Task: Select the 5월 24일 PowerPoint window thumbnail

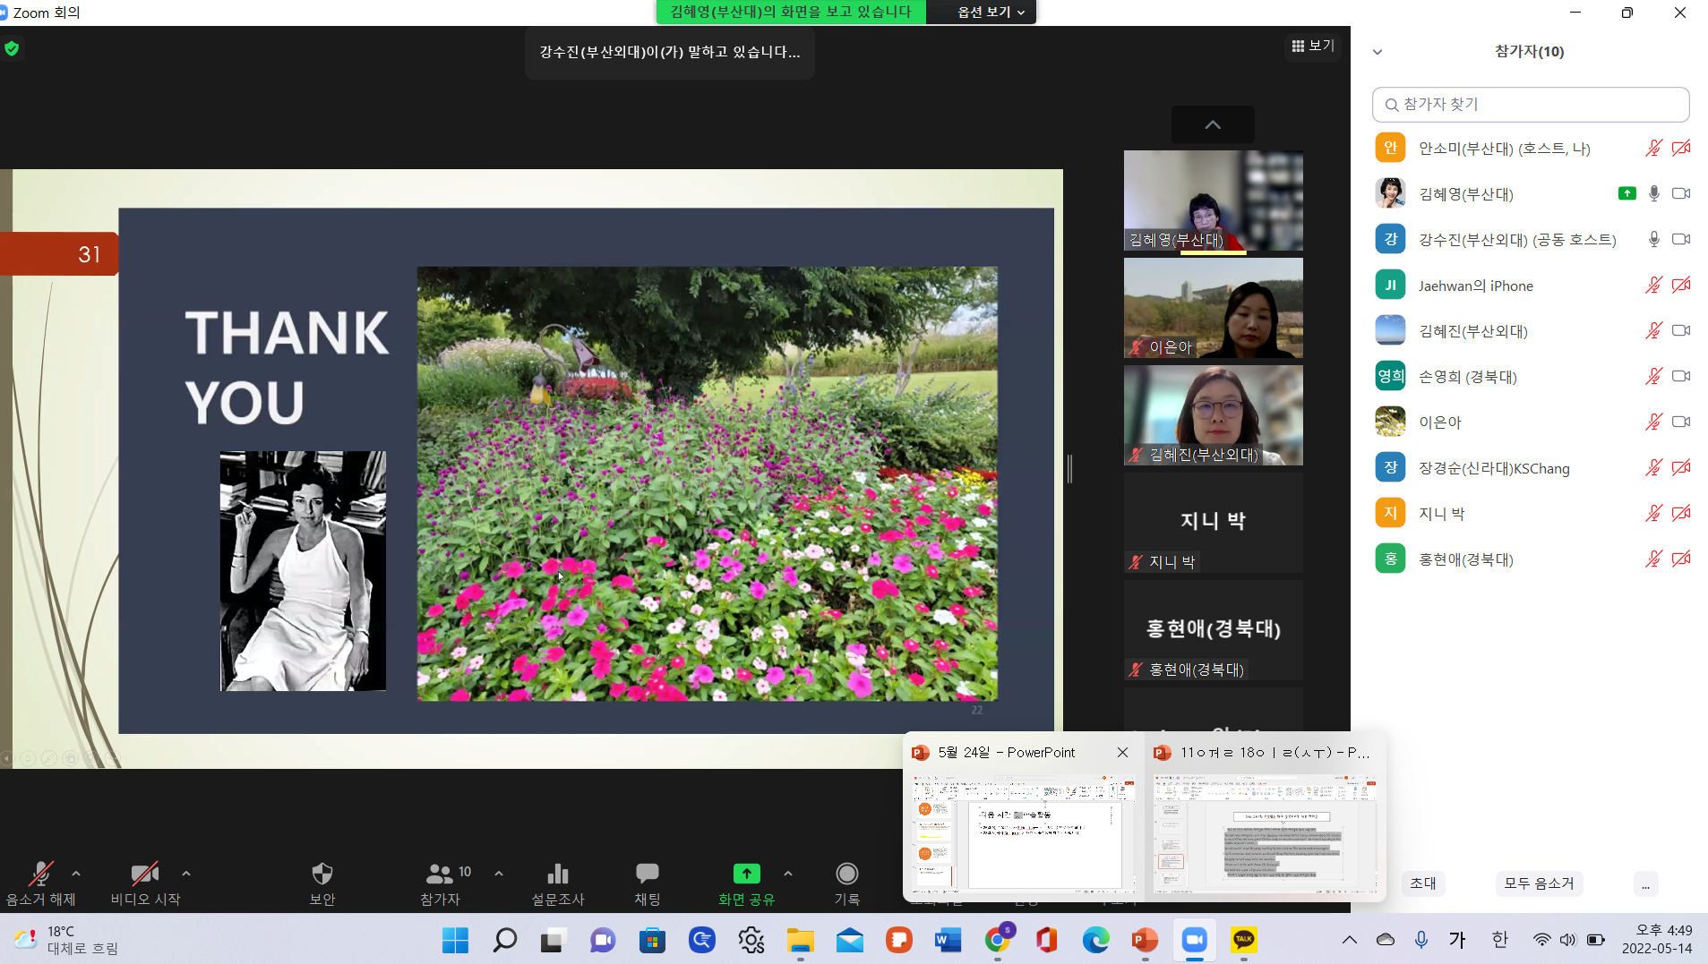Action: pos(1023,832)
